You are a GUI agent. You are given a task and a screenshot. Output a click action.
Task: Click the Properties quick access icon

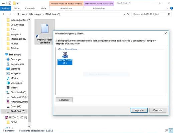click(10, 3)
